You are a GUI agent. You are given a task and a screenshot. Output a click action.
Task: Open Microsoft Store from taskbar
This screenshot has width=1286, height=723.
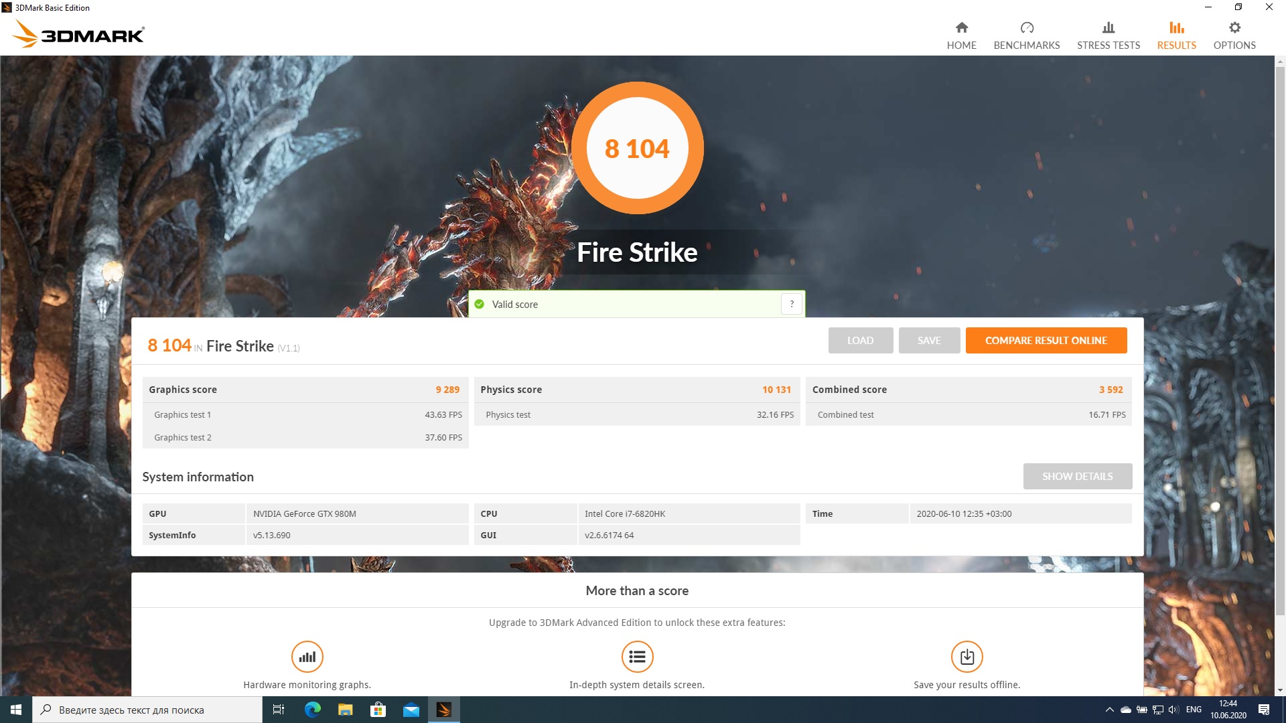tap(378, 710)
